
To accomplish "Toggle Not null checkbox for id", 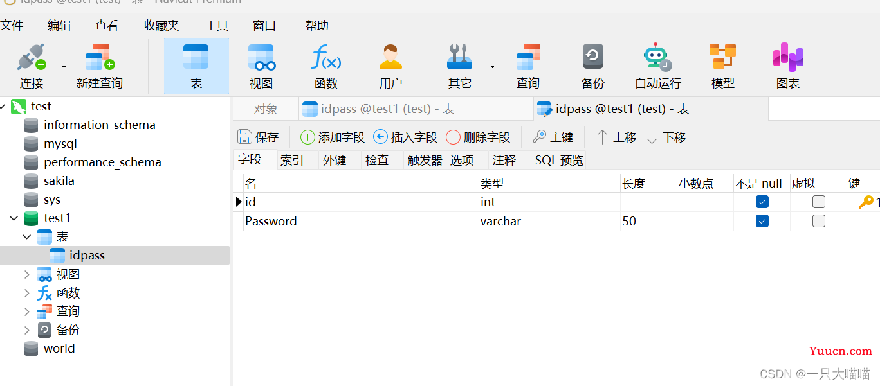I will (762, 202).
